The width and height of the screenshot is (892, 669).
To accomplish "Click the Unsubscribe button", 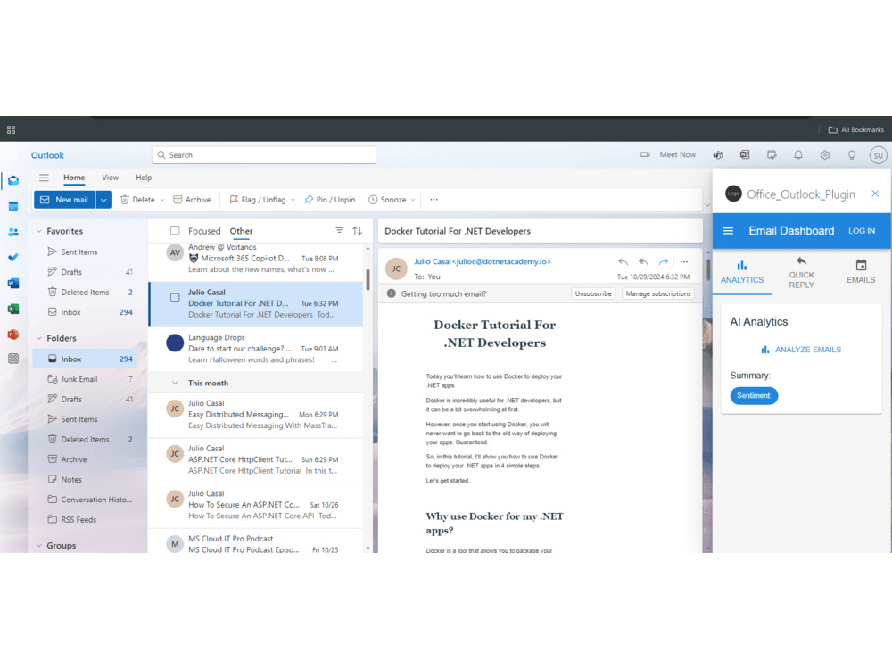I will pyautogui.click(x=593, y=293).
